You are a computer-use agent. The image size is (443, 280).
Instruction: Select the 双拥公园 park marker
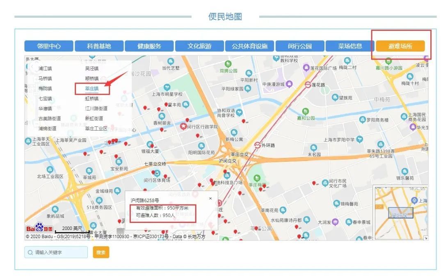pos(228,64)
